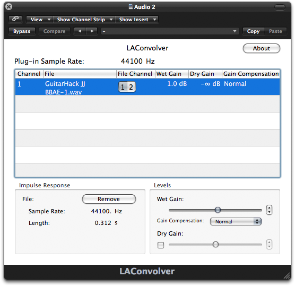The height and width of the screenshot is (286, 295).
Task: Open the Show Insert menu
Action: coord(137,20)
